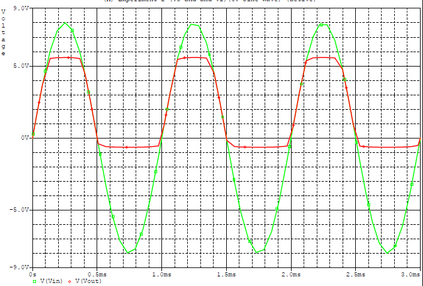
Task: Click the 5.0V y-axis label
Action: [21, 66]
